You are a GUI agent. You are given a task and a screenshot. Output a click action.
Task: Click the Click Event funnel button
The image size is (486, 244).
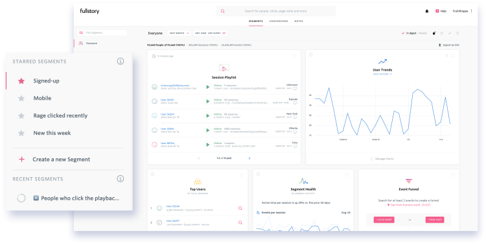tap(384, 220)
